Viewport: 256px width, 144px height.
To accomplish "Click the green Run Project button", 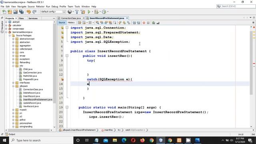I will click(x=89, y=12).
